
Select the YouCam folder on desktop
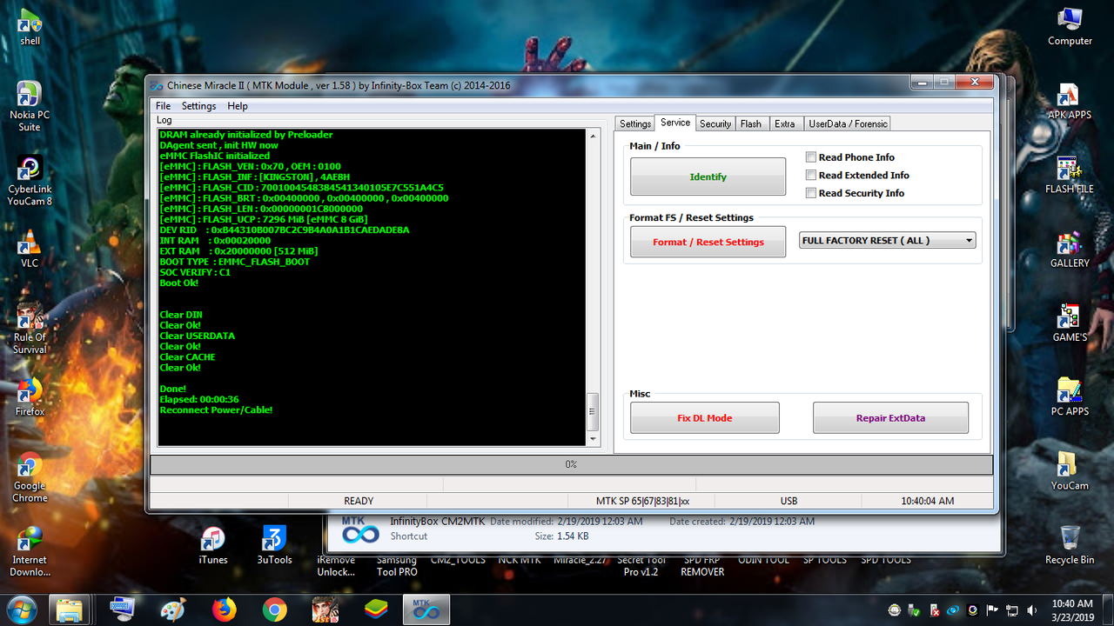coord(1070,472)
